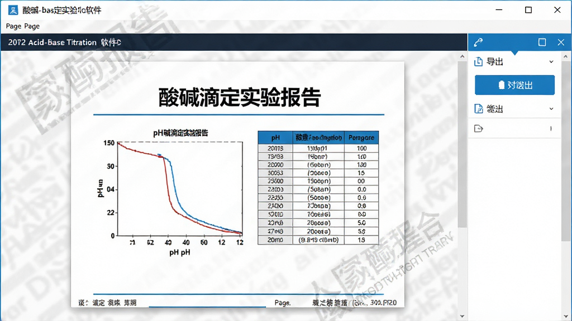Image resolution: width=572 pixels, height=321 pixels.
Task: Select table cell '(9.8₼19 cl8mb)'
Action: (x=318, y=240)
